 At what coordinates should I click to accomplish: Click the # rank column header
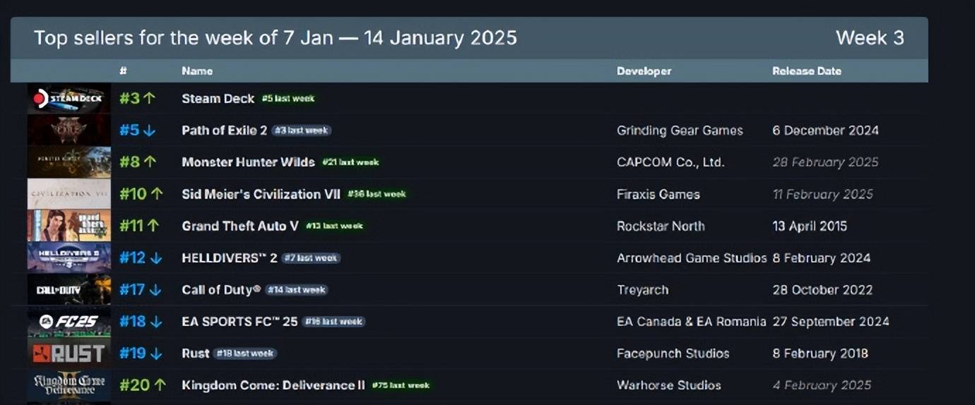click(123, 71)
